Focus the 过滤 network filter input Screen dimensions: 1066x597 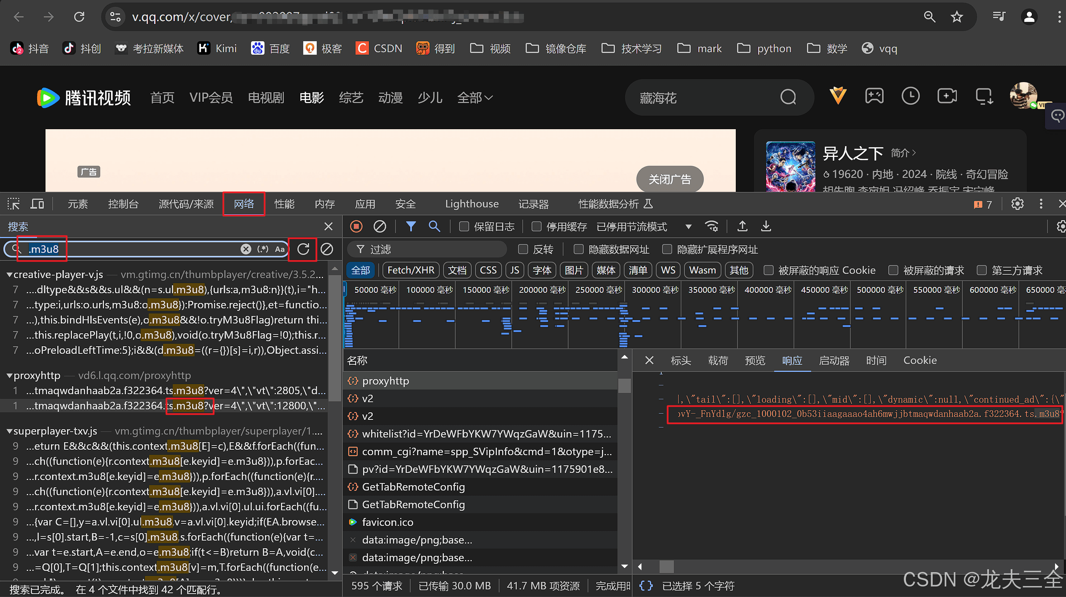click(x=427, y=249)
